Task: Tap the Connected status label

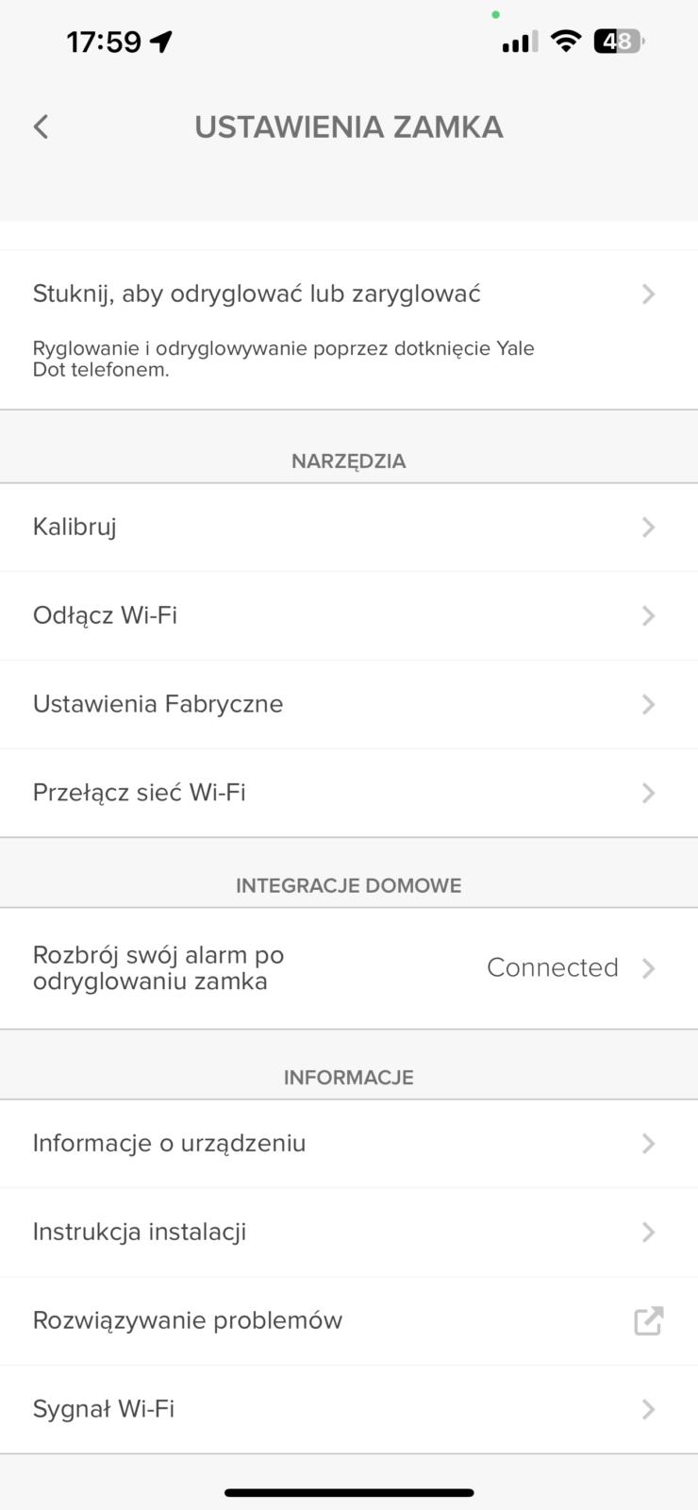Action: [x=553, y=968]
